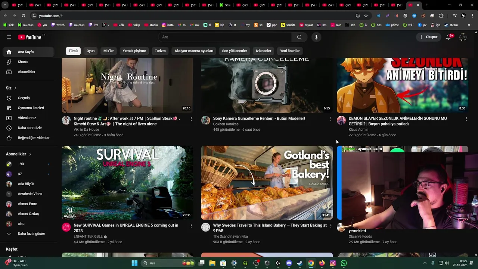
Task: Open Firefox from the taskbar
Action: [322, 263]
